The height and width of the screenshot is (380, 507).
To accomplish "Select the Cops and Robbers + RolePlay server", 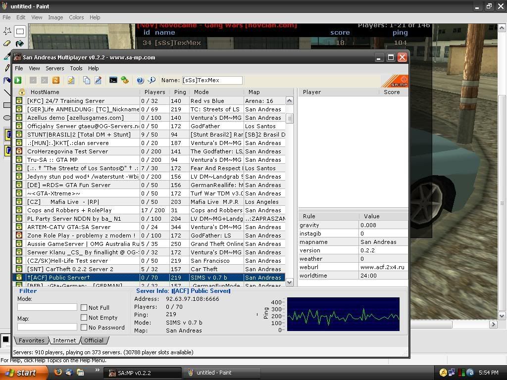I will click(x=149, y=210).
